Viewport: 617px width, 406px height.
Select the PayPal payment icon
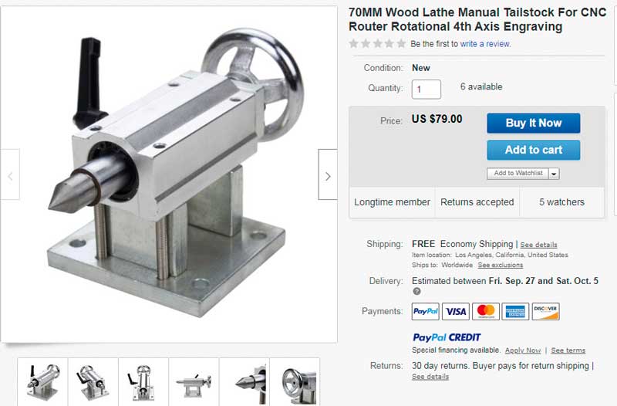click(426, 312)
